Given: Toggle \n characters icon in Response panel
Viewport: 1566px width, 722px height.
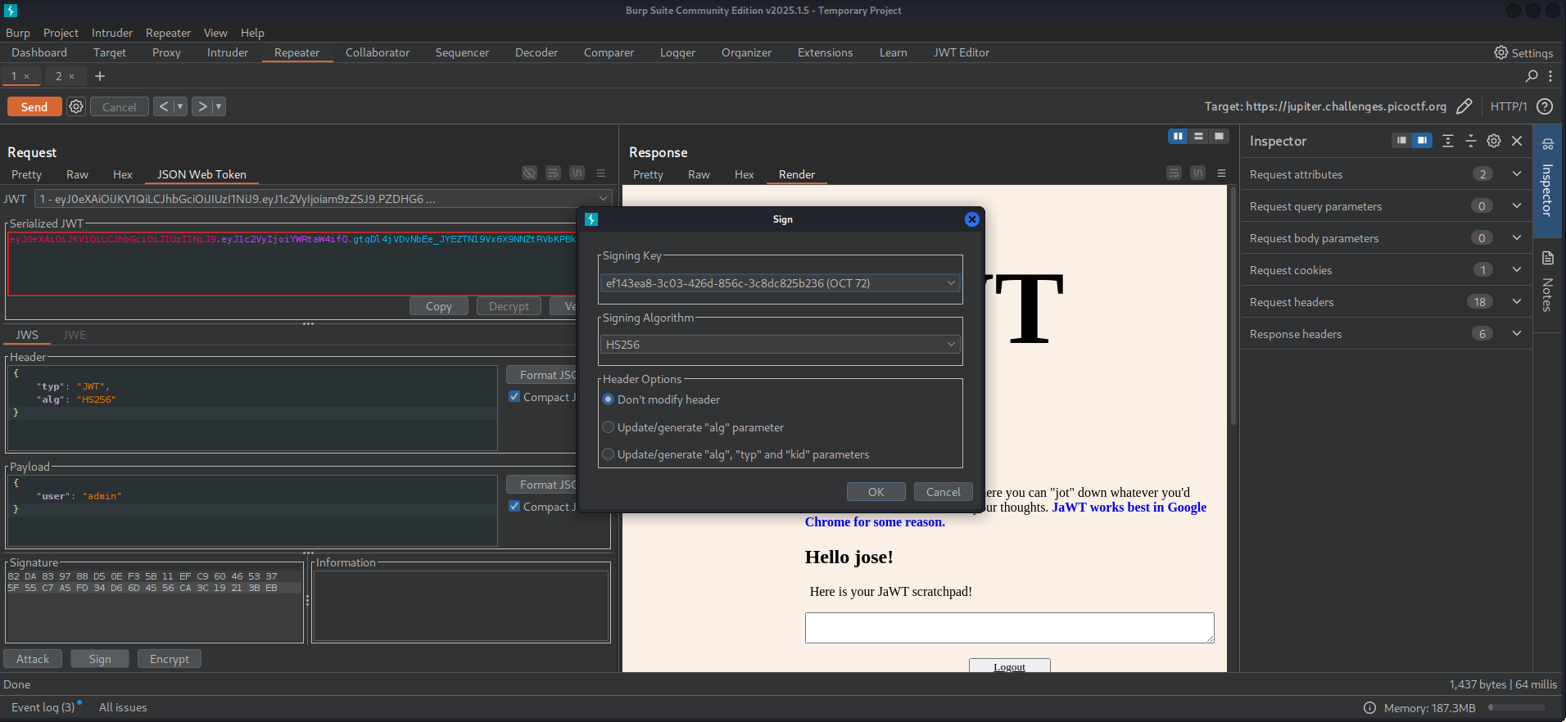Looking at the screenshot, I should click(1198, 173).
